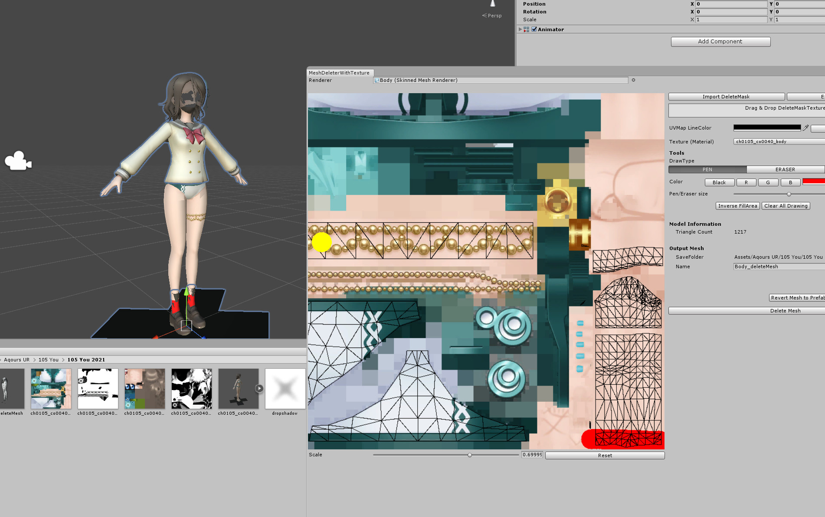Image resolution: width=825 pixels, height=517 pixels.
Task: Expand the Animator component foldout
Action: pos(520,29)
